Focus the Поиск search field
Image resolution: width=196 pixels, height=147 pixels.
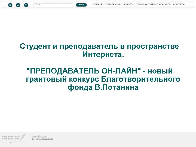click(54, 5)
